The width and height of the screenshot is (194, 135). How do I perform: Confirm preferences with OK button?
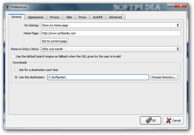coord(151,120)
